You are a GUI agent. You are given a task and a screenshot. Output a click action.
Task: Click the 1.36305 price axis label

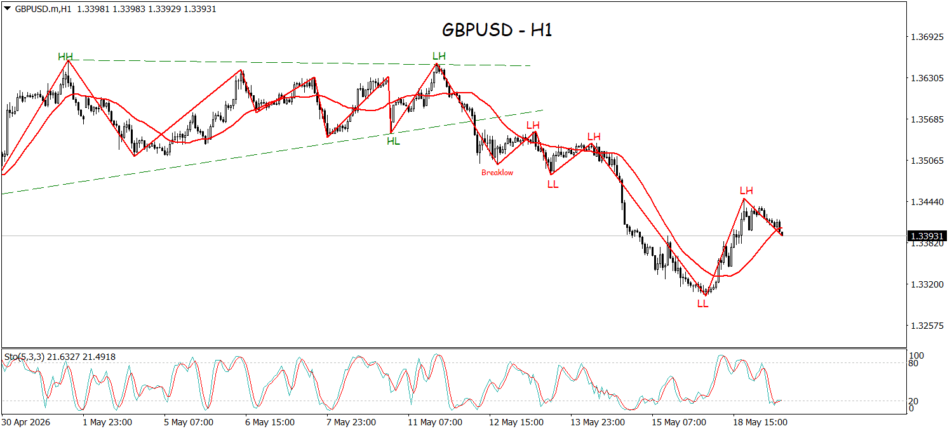(927, 79)
